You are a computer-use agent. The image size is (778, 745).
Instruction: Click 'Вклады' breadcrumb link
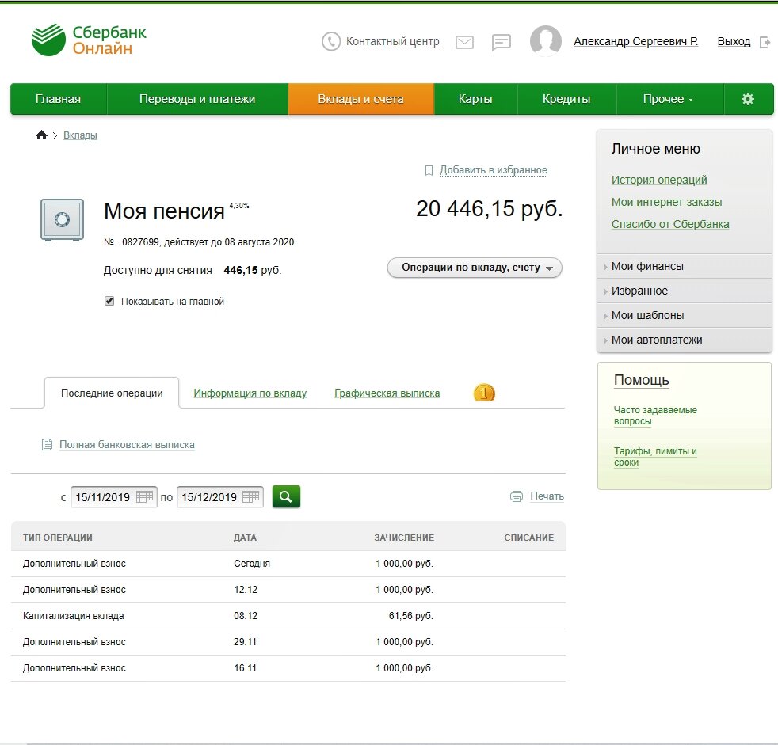click(80, 135)
